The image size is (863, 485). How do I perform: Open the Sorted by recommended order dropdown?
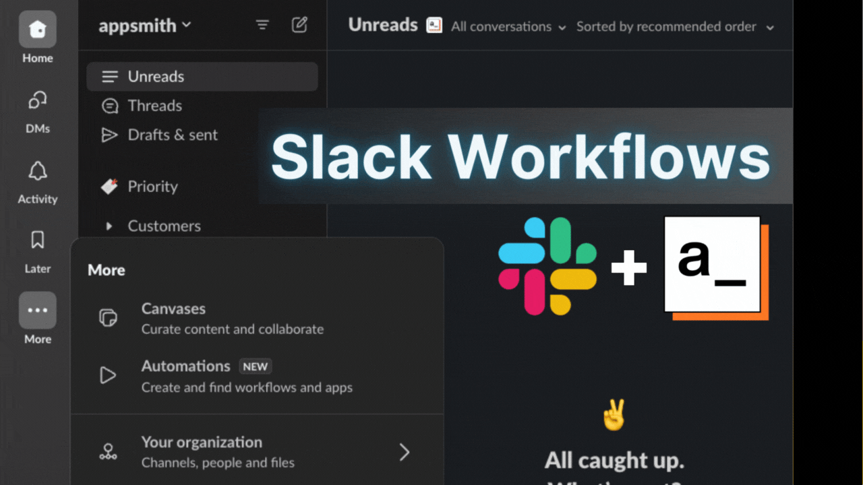click(675, 27)
